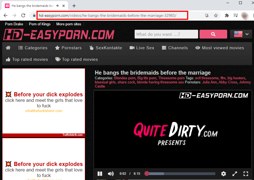Viewport: 254px width, 180px height.
Task: Click the 'What do you want' search field
Action: [x=166, y=34]
